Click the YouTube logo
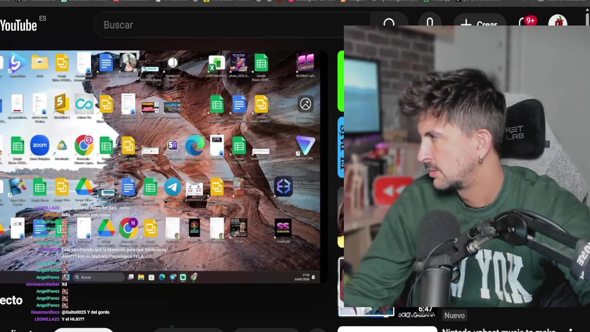This screenshot has width=590, height=332. [x=18, y=25]
